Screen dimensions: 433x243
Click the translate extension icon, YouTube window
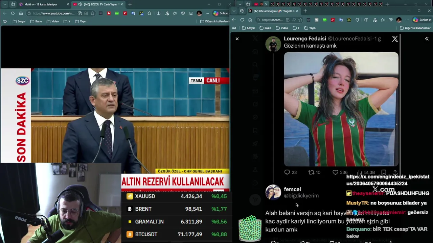tap(133, 13)
